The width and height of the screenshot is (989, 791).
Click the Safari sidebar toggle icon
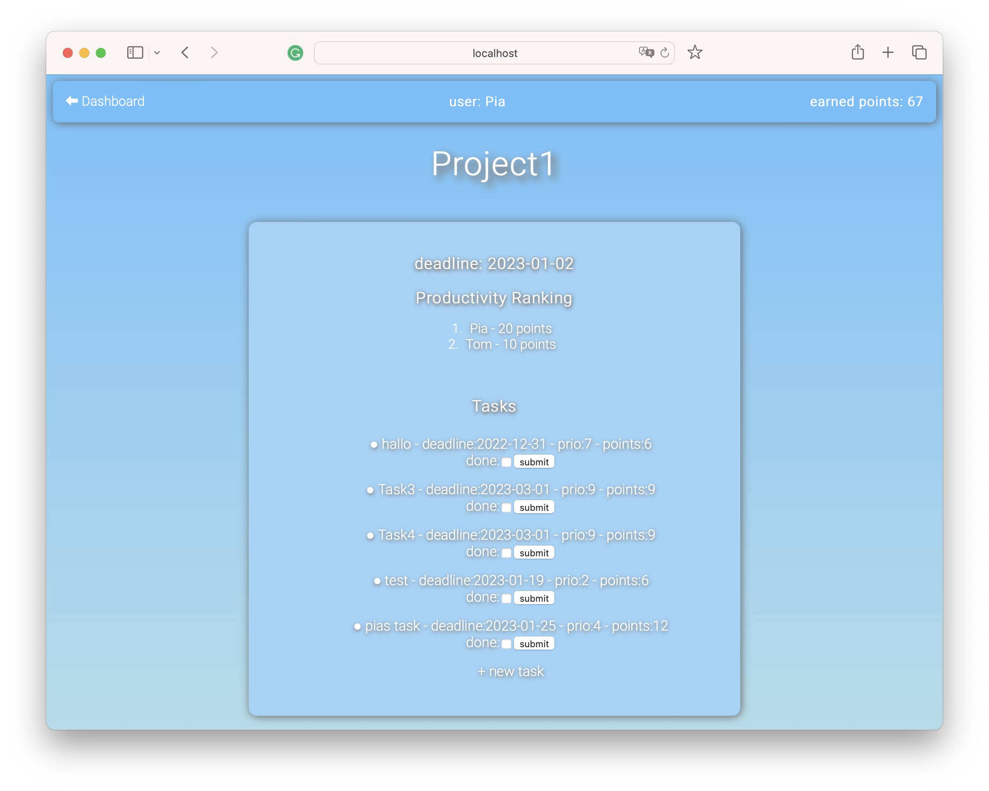135,53
